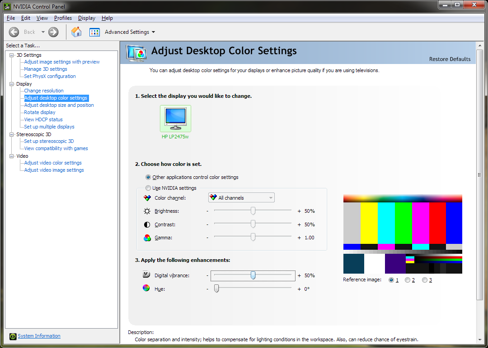Go to Rotate display
Screen dimensions: 488x348
click(40, 112)
